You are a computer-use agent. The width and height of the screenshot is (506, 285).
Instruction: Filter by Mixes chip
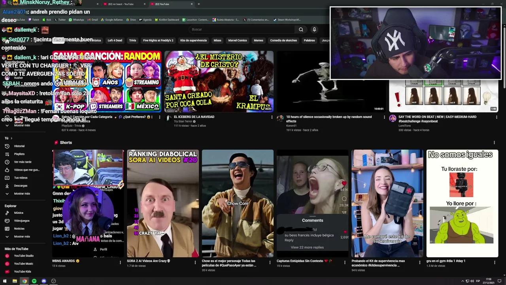tap(217, 40)
